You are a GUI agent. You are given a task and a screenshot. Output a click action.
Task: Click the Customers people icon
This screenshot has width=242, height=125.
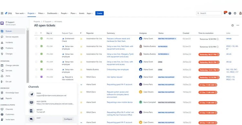point(2,115)
